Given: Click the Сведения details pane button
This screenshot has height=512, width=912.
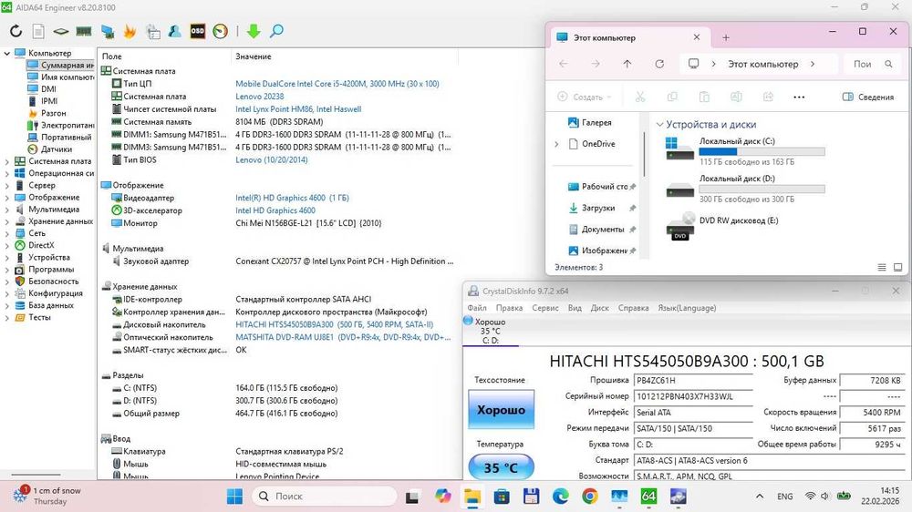Looking at the screenshot, I should tap(868, 97).
